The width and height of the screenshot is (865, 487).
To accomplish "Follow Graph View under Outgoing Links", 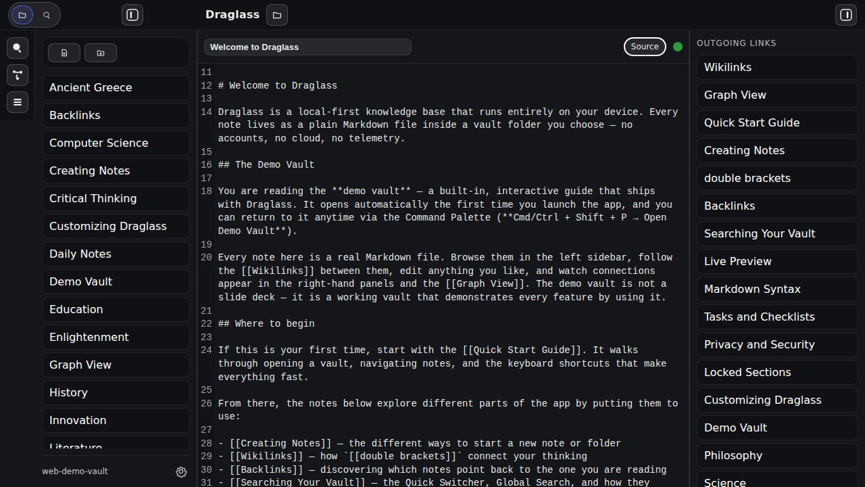I will coord(777,95).
